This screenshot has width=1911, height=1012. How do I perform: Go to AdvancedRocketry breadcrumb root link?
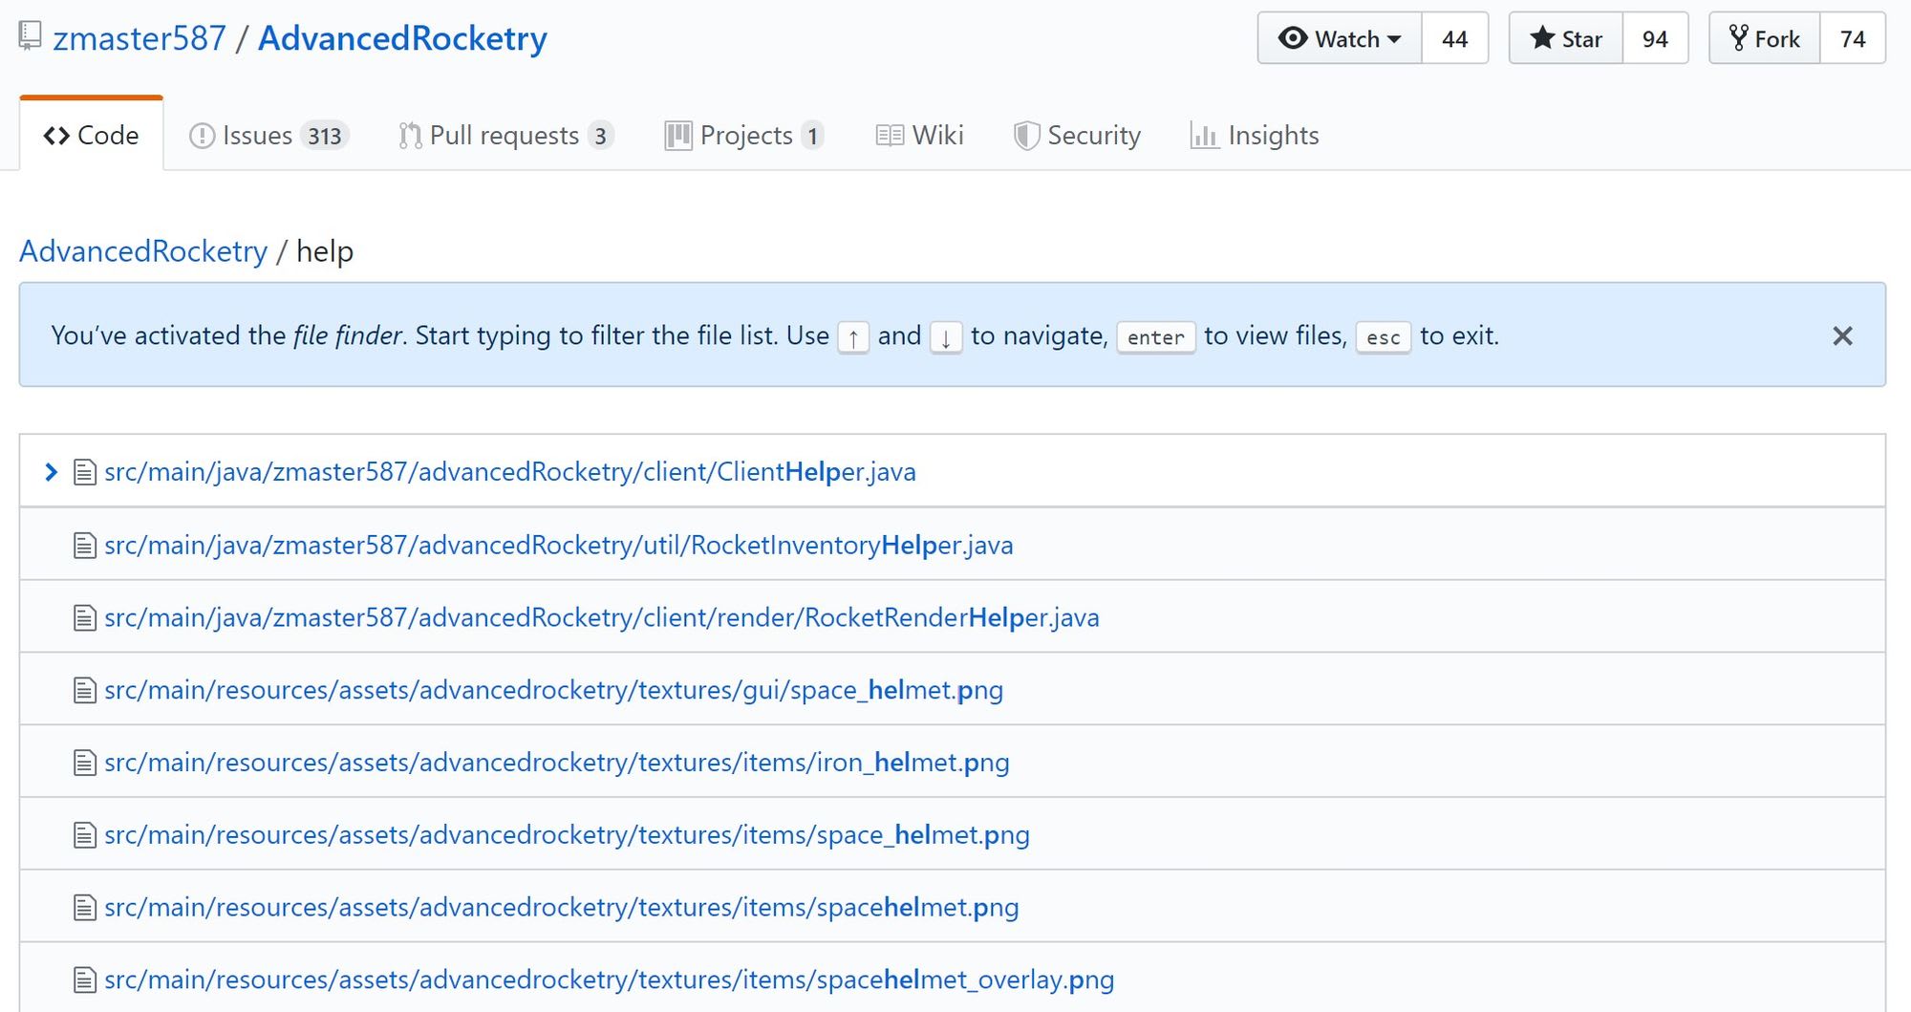[143, 250]
